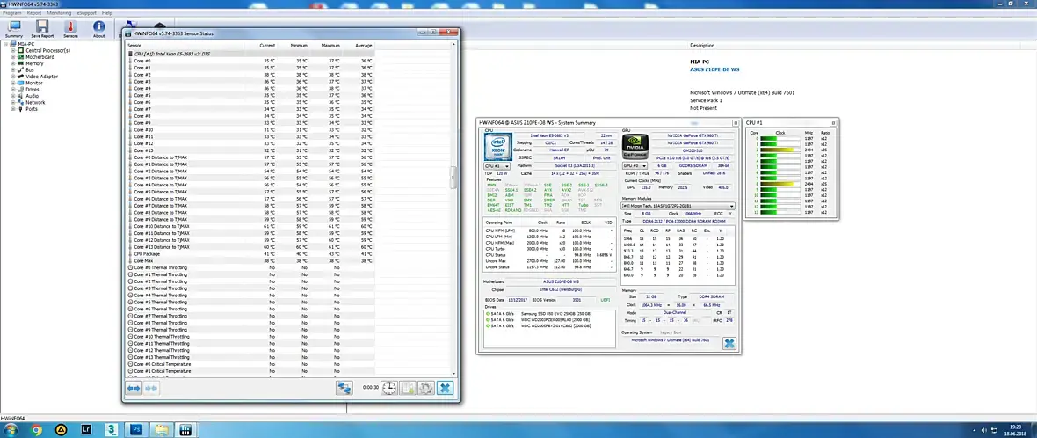Click the Save Report floppy icon

tap(42, 28)
